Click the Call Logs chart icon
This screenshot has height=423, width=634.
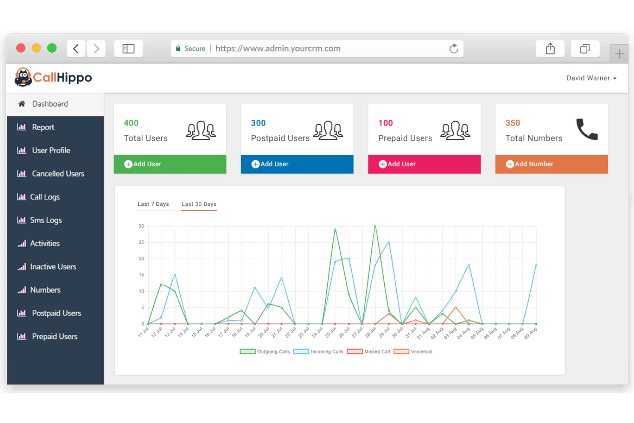[x=21, y=197]
